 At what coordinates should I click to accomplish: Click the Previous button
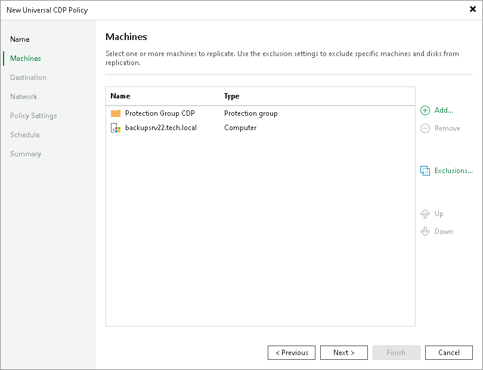coord(292,352)
